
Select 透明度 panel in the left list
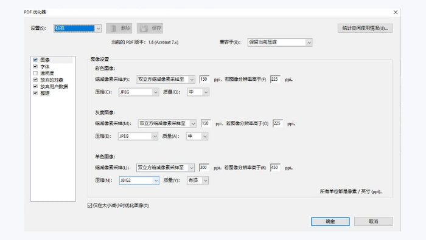[47, 74]
